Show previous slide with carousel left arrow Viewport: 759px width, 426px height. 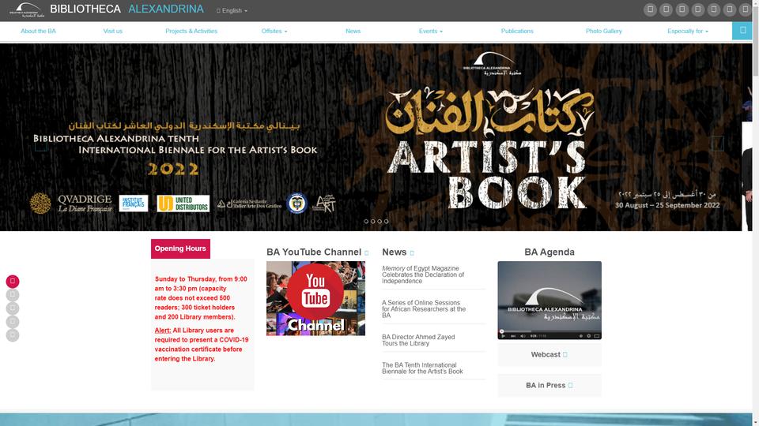[x=41, y=144]
